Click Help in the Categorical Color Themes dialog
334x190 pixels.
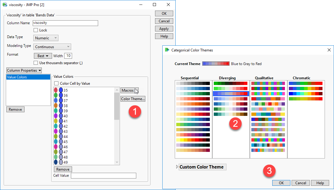click(x=320, y=183)
